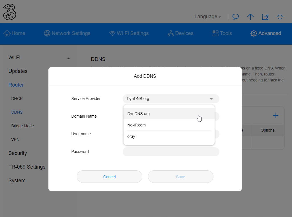
Task: Go to Home tab
Action: click(14, 33)
